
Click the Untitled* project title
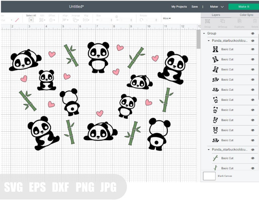(x=76, y=7)
